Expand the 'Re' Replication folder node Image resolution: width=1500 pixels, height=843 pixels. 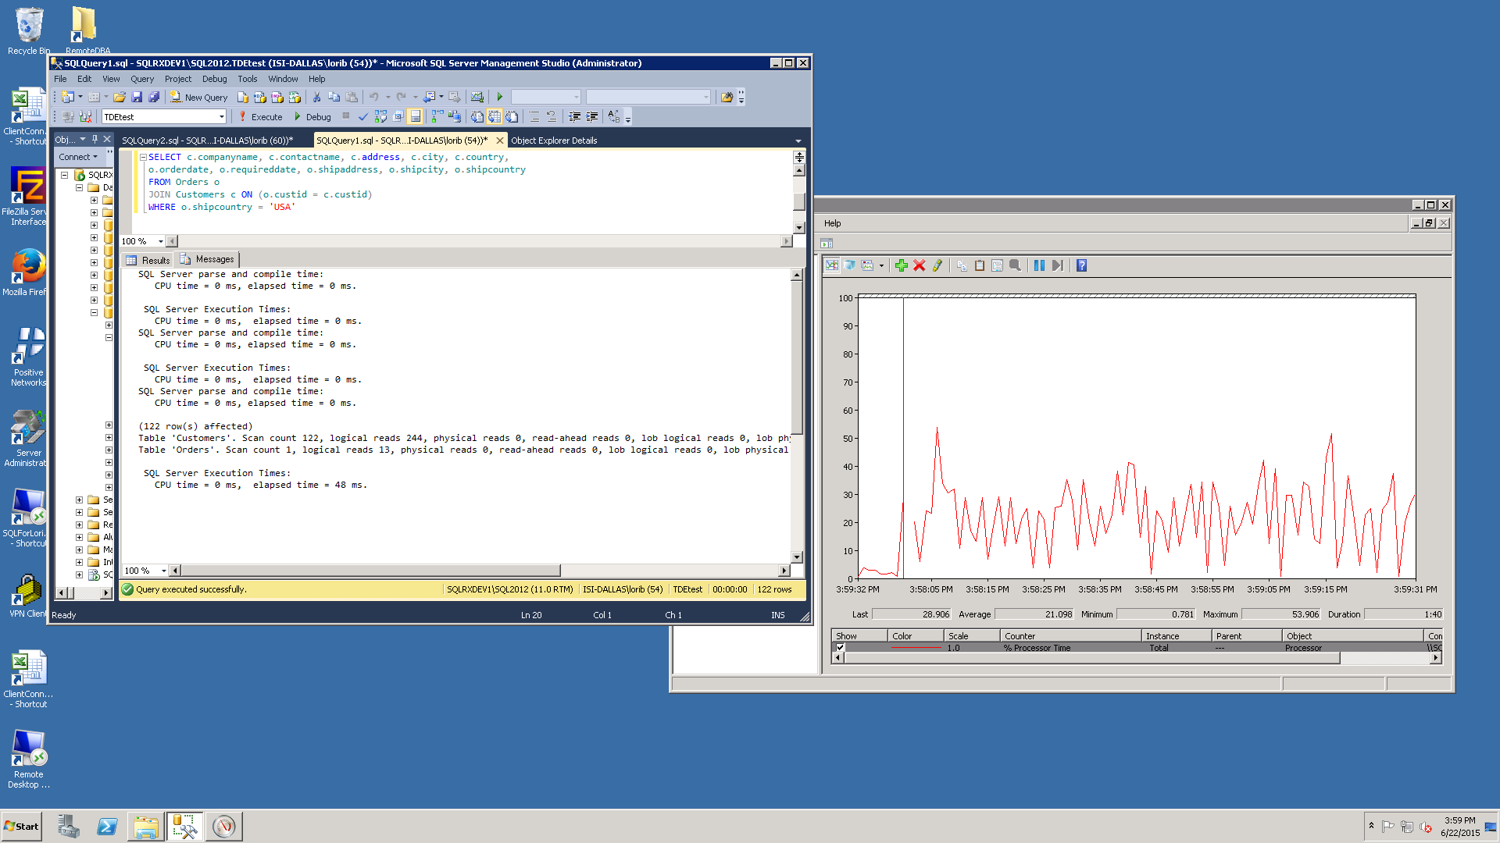click(79, 525)
